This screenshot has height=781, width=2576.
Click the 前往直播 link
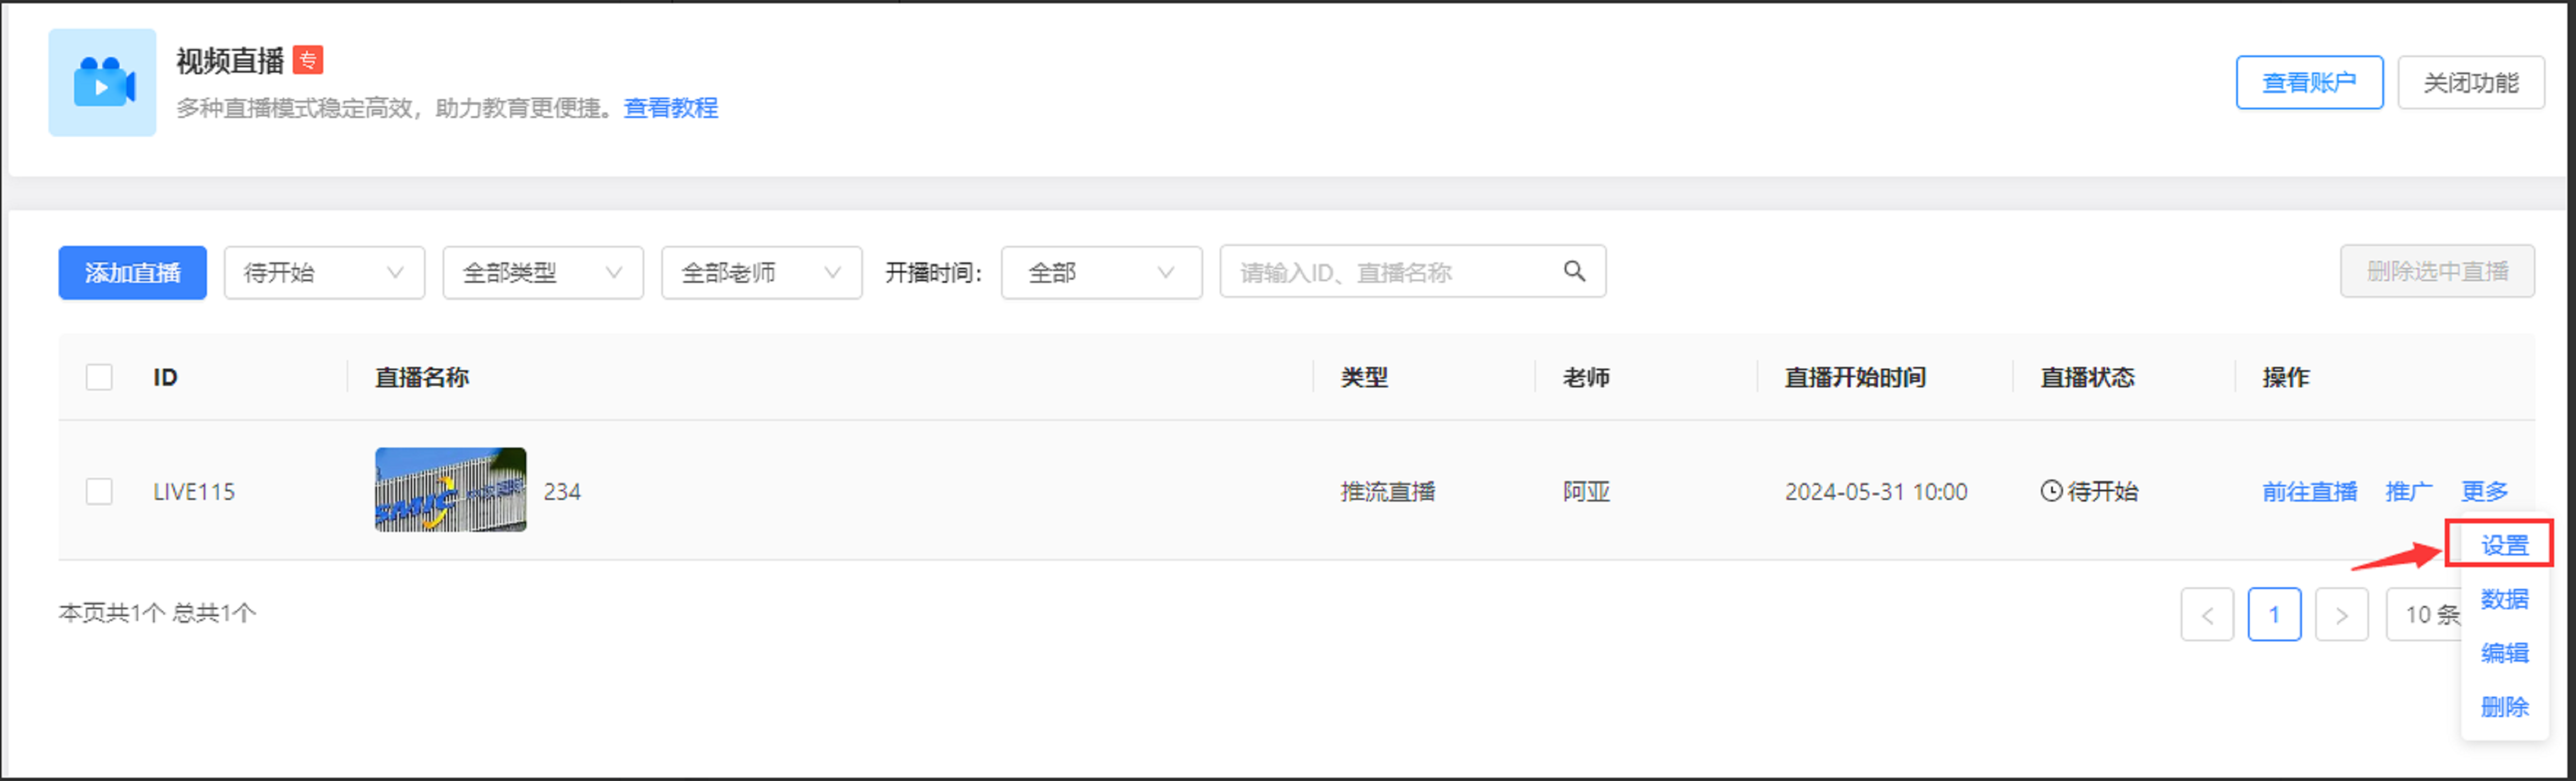coord(2309,491)
